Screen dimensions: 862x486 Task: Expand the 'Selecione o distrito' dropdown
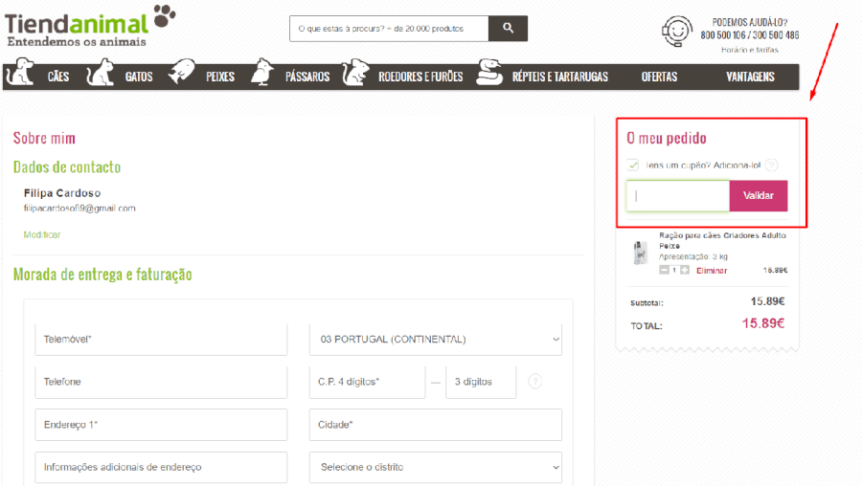[x=435, y=467]
